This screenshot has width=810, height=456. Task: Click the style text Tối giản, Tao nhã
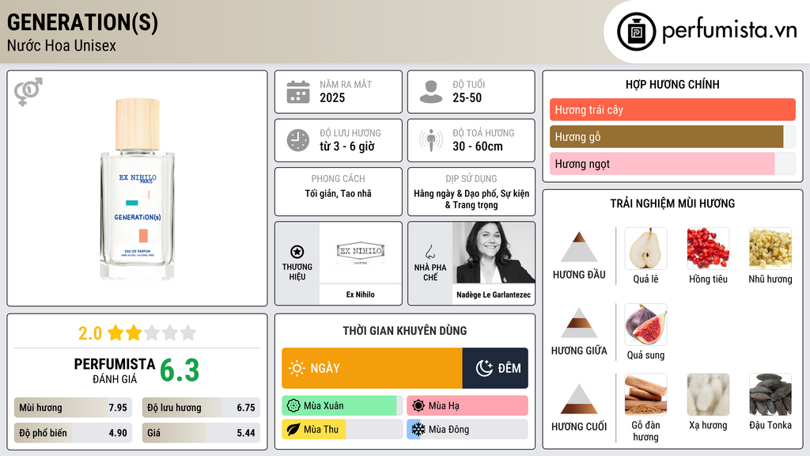point(339,193)
